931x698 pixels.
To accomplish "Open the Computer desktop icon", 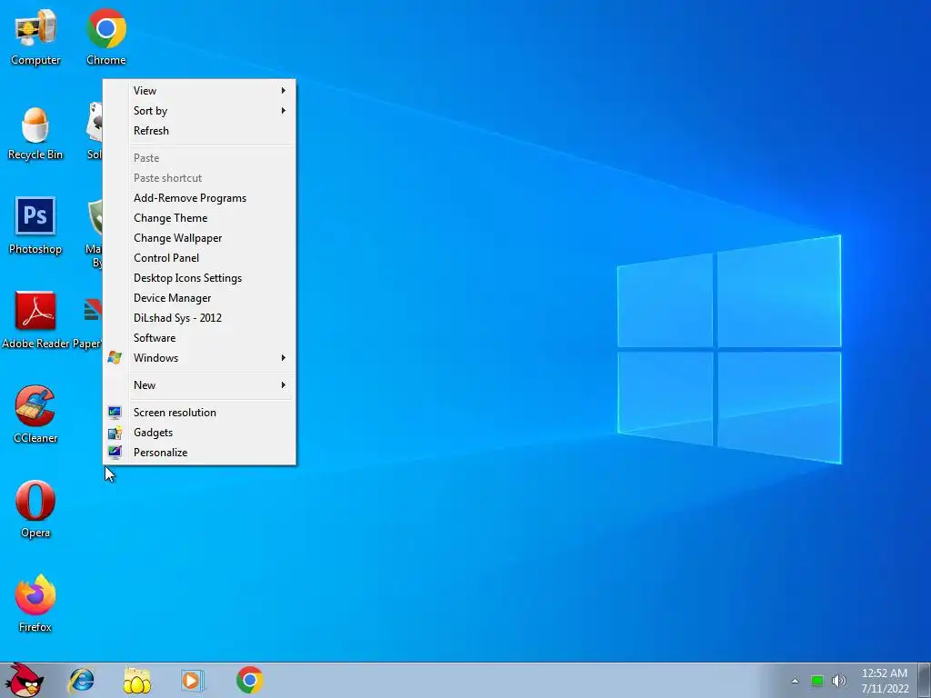I will 35,35.
